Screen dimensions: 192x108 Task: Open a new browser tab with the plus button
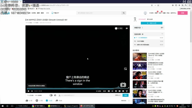point(24,2)
